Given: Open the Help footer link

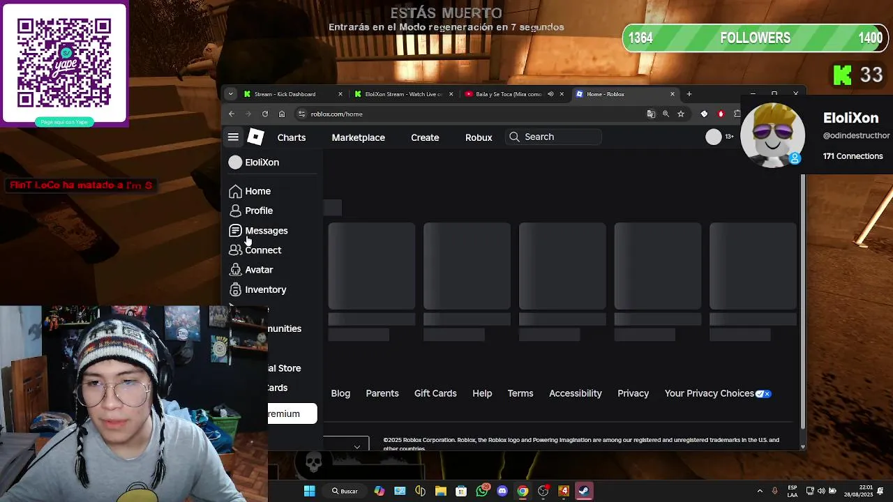Looking at the screenshot, I should pyautogui.click(x=482, y=393).
